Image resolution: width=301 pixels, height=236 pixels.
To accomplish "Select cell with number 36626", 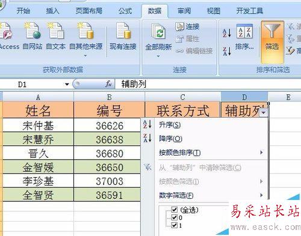I will pyautogui.click(x=107, y=126).
